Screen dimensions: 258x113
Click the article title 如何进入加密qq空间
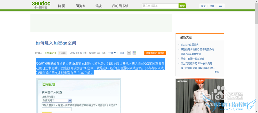[56, 43]
